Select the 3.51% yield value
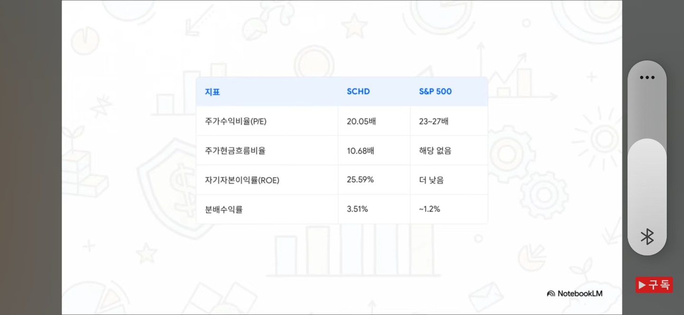Image resolution: width=684 pixels, height=315 pixels. click(x=357, y=209)
